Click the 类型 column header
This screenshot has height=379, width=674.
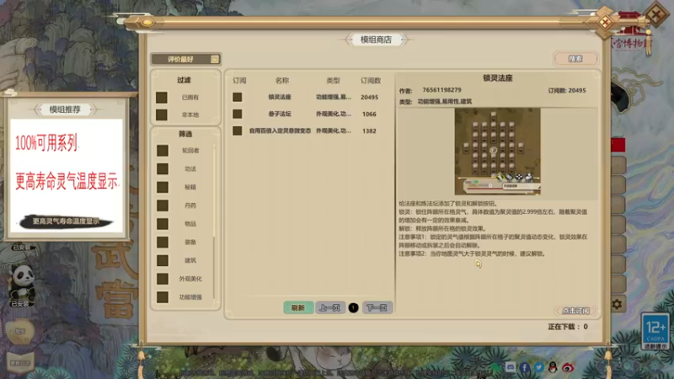pyautogui.click(x=333, y=80)
